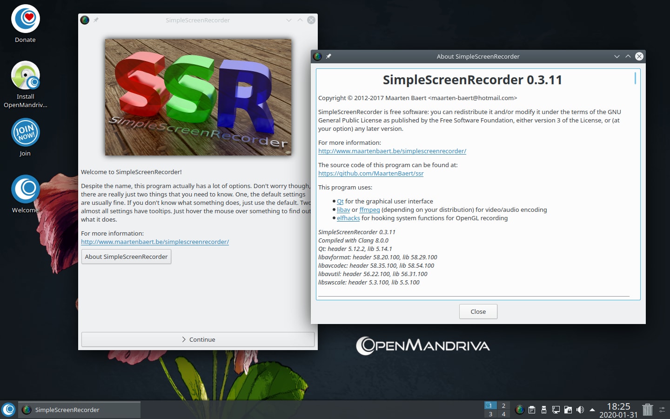The image size is (670, 419).
Task: Toggle pin on the About dialog title bar
Action: 328,56
